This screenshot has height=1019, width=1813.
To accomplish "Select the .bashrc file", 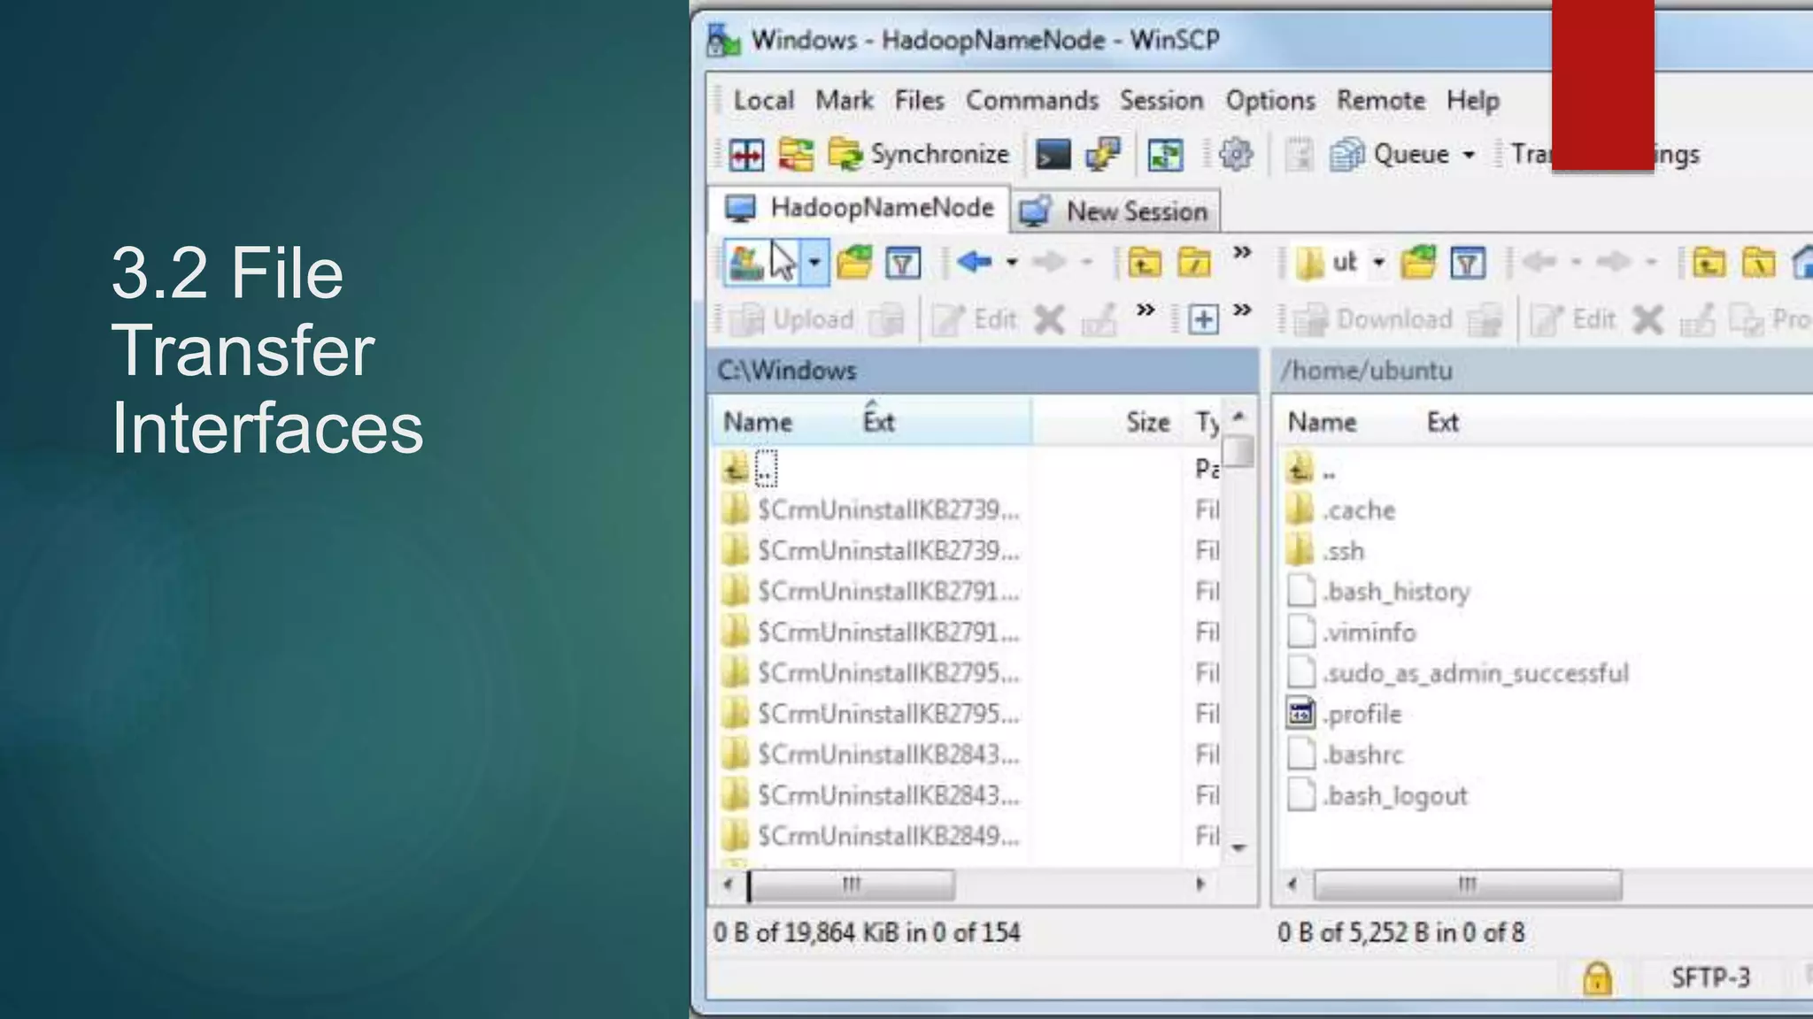I will pos(1345,755).
